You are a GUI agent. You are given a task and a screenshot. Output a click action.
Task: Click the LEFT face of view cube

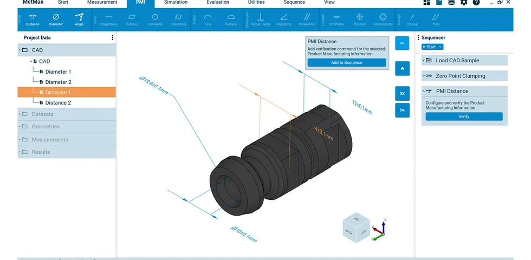click(x=364, y=233)
